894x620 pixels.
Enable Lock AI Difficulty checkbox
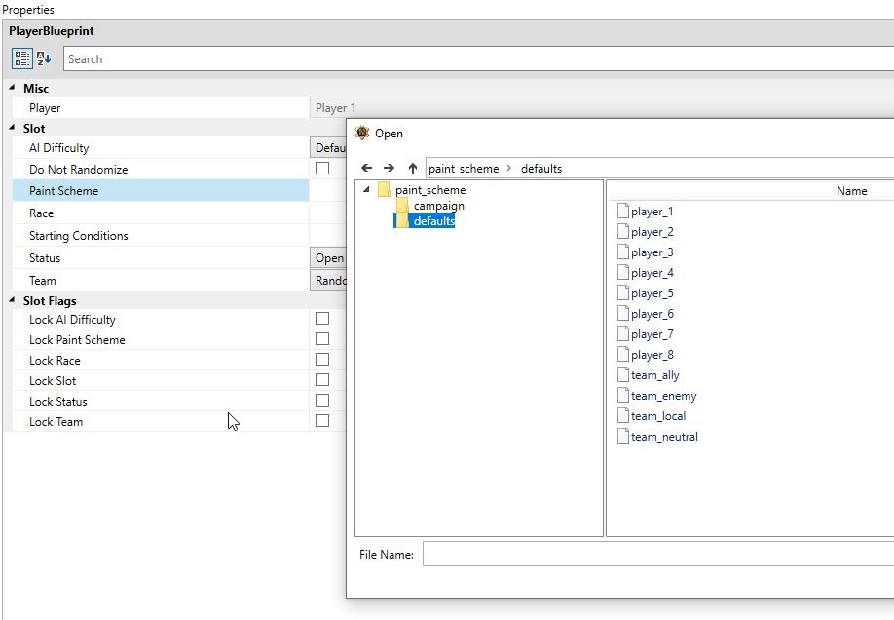322,318
